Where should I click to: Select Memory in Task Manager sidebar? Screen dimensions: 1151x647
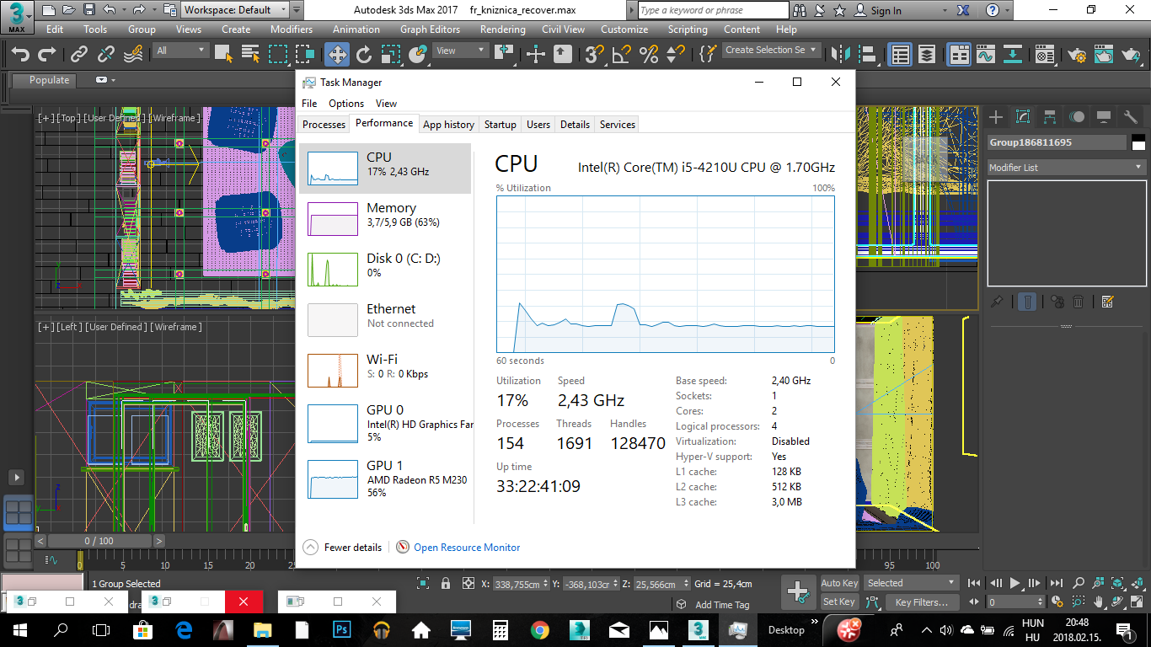pos(385,218)
